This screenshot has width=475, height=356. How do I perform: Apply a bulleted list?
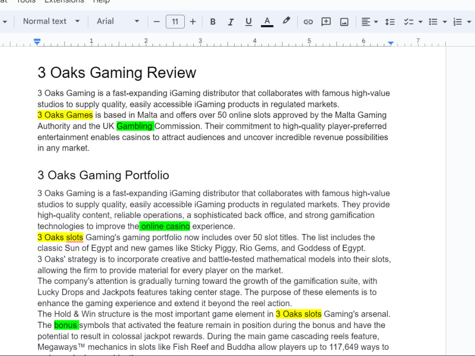tap(433, 22)
